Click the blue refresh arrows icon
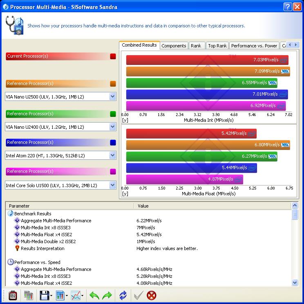304x304 pixels. [123, 295]
